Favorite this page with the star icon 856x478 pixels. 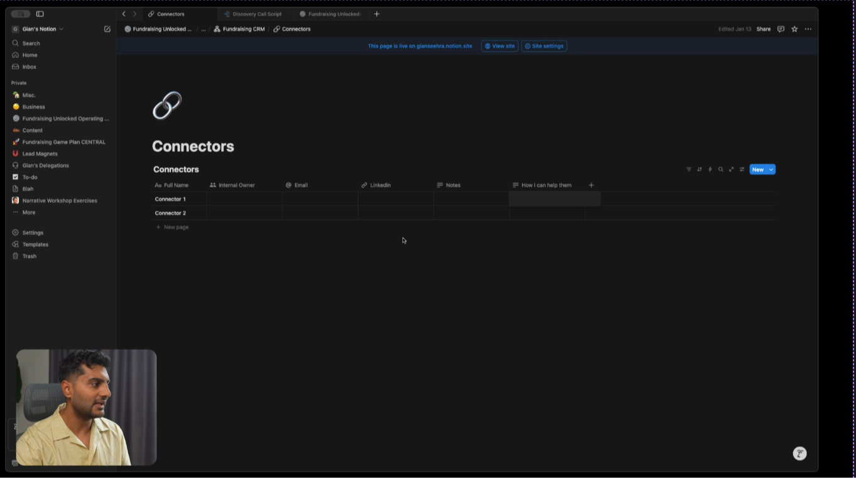pyautogui.click(x=794, y=29)
